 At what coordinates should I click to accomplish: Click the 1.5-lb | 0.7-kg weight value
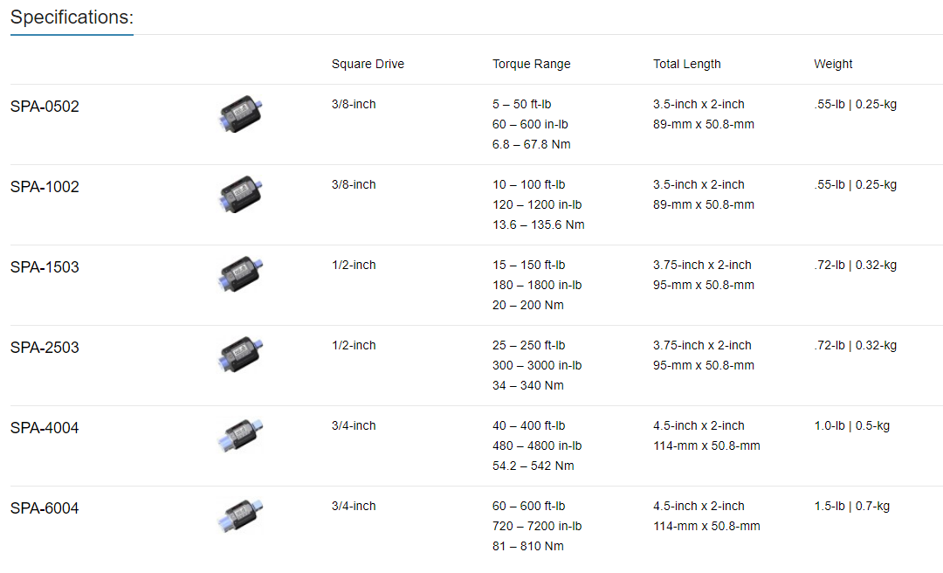point(851,507)
